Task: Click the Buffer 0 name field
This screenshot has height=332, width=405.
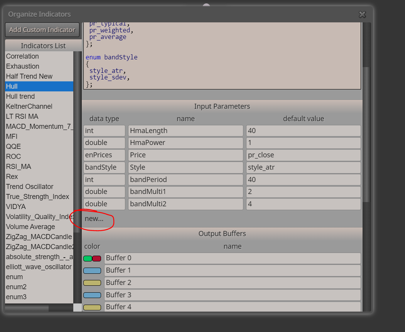Action: coord(233,258)
